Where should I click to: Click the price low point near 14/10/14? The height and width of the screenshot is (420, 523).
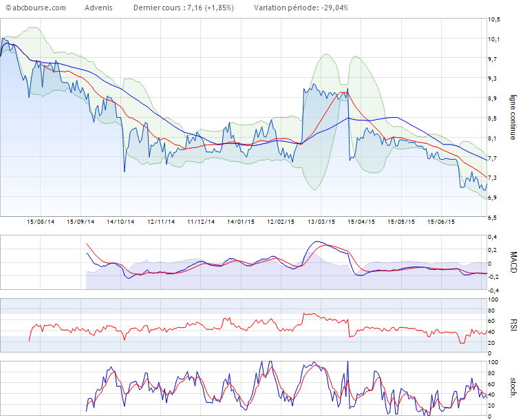(125, 171)
